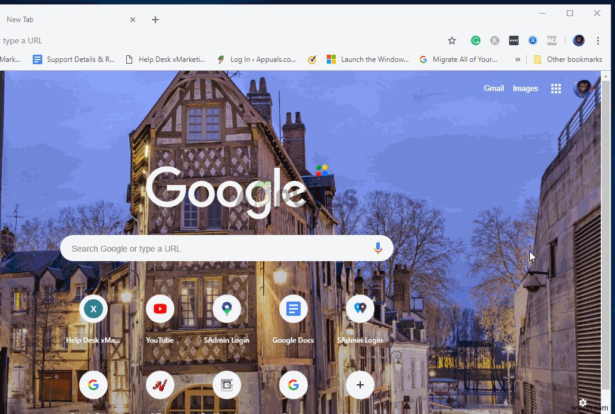This screenshot has height=414, width=615.
Task: Click the bookmark star in address bar
Action: tap(452, 40)
